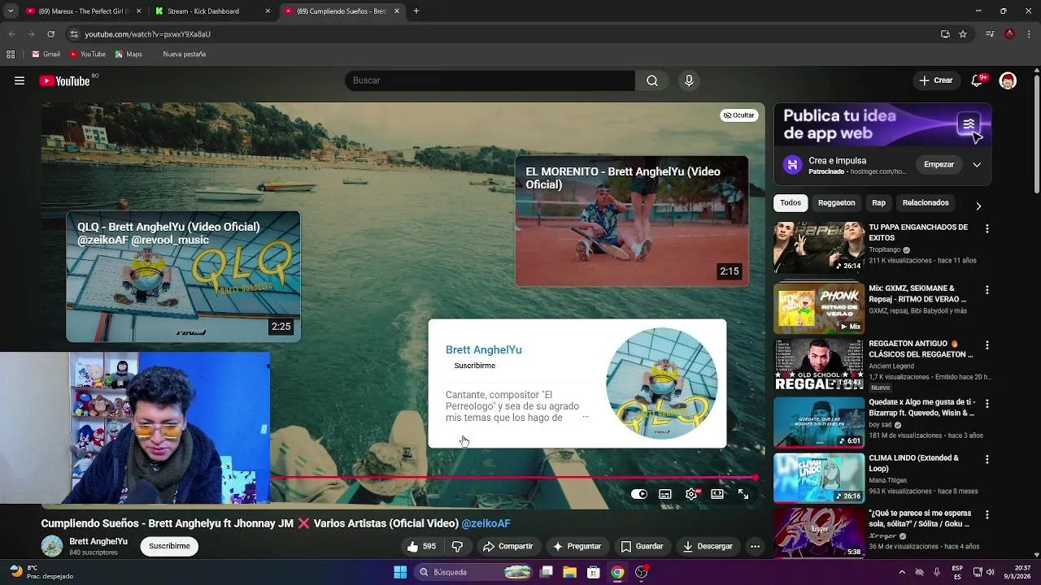
Task: Open the new tab button in Chrome
Action: point(416,11)
